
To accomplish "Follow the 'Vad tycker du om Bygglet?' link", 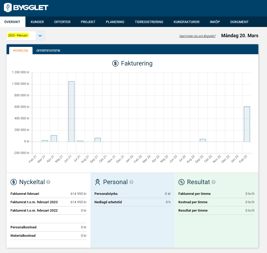I will [197, 36].
